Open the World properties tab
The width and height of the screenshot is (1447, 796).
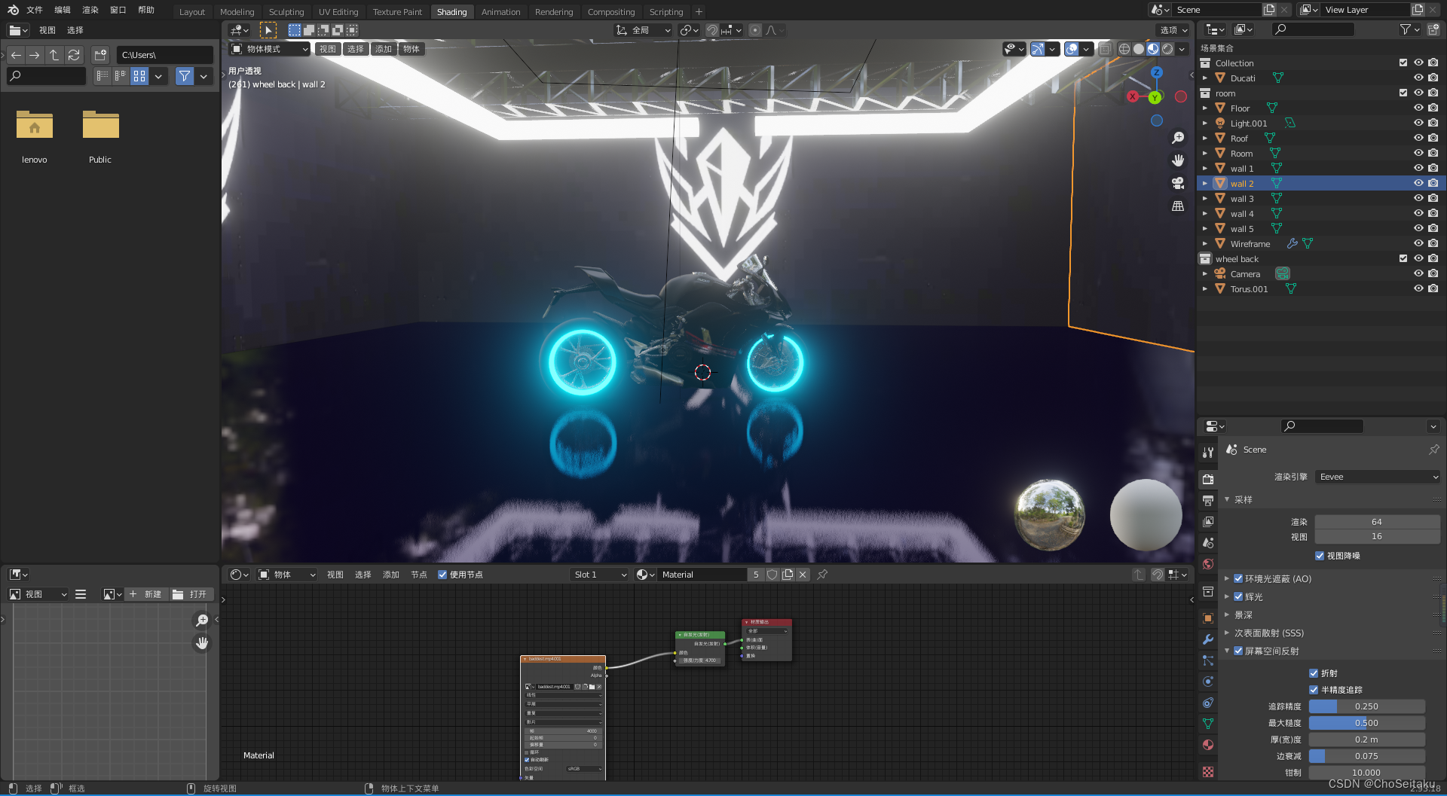(1208, 564)
